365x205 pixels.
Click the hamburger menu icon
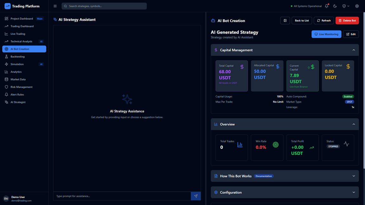pyautogui.click(x=55, y=6)
